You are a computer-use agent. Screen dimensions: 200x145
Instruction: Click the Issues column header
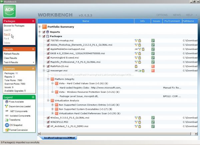coord(157,21)
